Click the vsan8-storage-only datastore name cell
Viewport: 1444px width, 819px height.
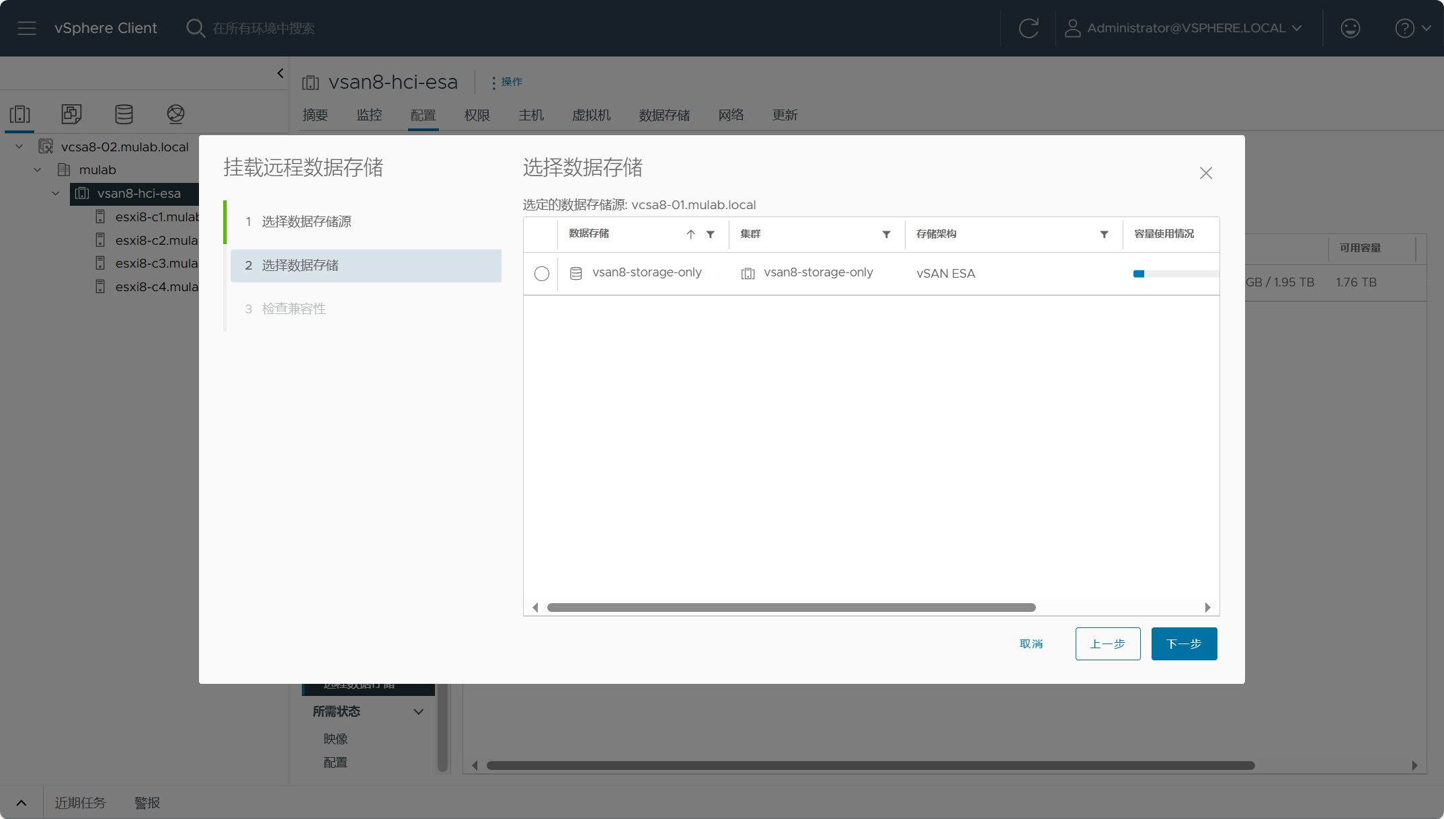point(647,272)
